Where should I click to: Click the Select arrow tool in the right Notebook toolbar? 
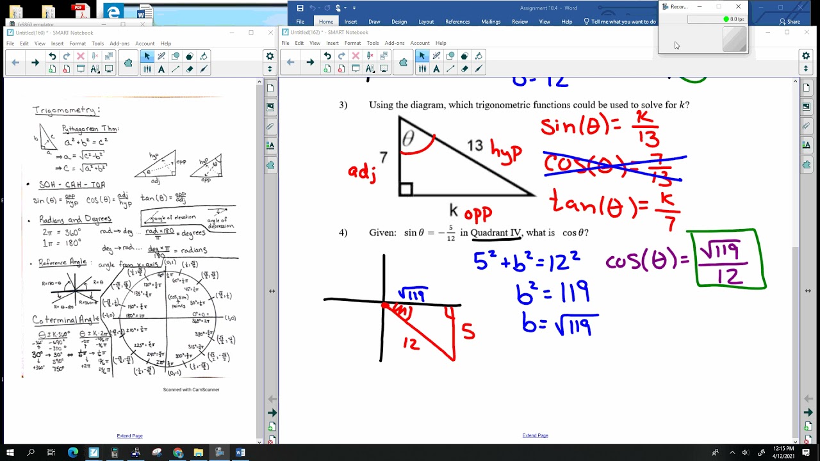[x=422, y=56]
